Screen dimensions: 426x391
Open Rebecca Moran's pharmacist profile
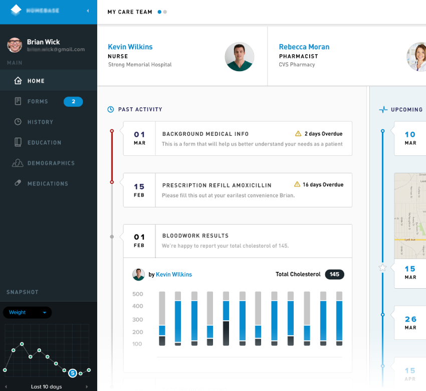point(304,47)
